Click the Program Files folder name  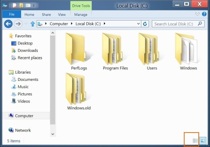(x=115, y=68)
